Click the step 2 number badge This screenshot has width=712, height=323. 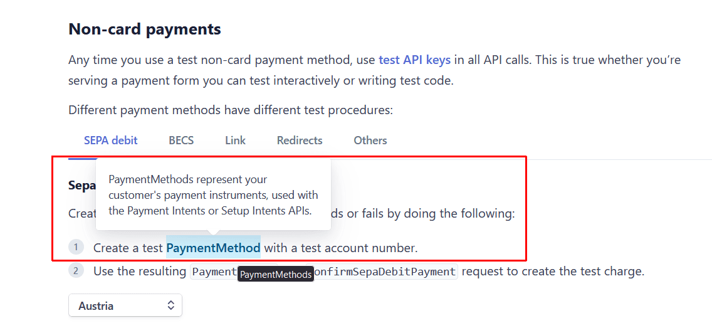[76, 271]
